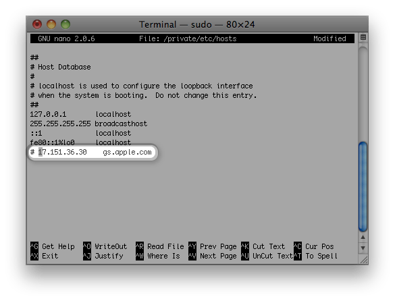Click the scrollbar down arrow
The height and width of the screenshot is (301, 395).
[x=363, y=248]
